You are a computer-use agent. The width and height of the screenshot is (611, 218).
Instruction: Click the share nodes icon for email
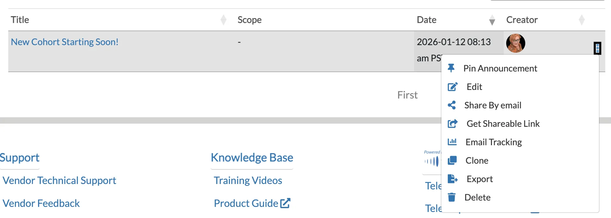pos(452,105)
